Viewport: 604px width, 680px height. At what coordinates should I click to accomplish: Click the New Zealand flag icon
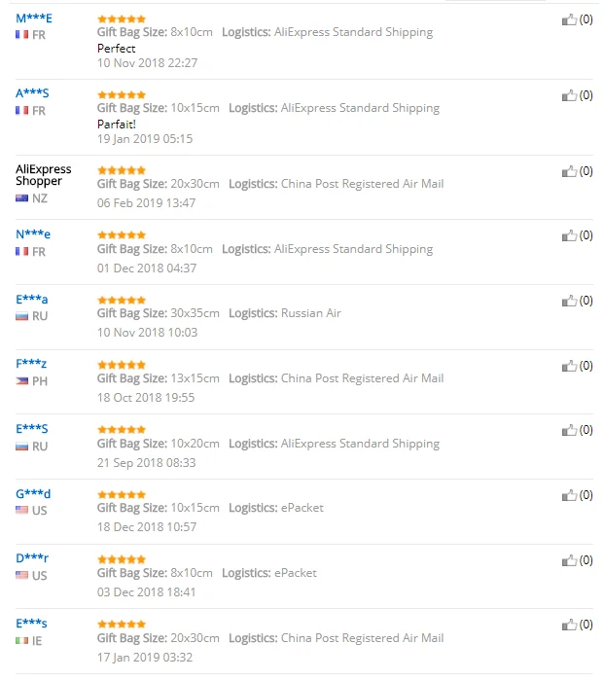(x=21, y=198)
